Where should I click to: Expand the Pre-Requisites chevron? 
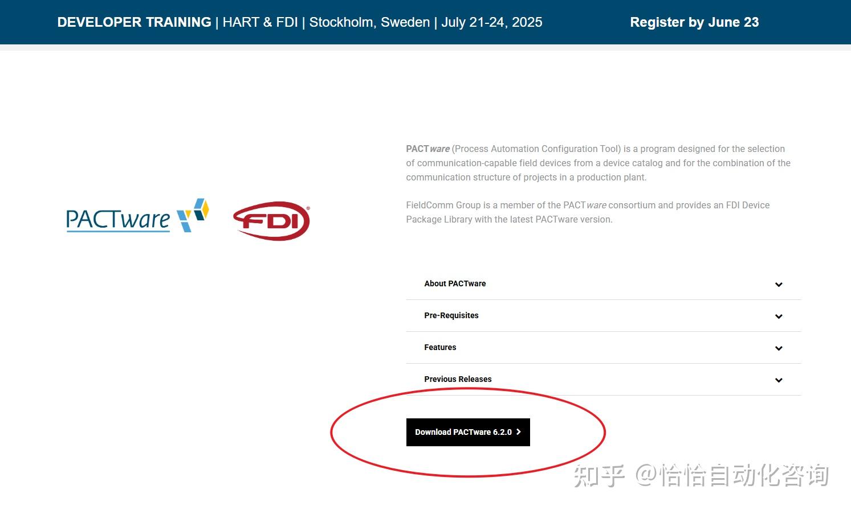(x=779, y=316)
